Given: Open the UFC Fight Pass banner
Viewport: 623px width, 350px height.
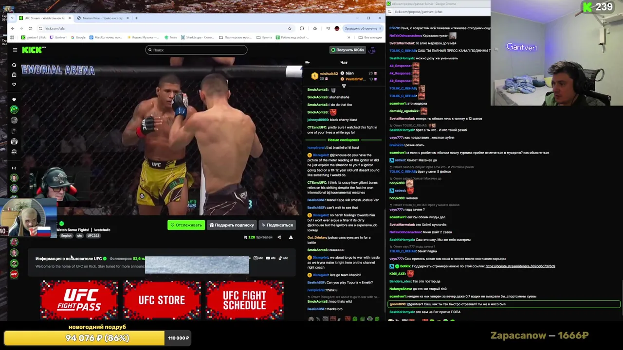Looking at the screenshot, I should (79, 300).
